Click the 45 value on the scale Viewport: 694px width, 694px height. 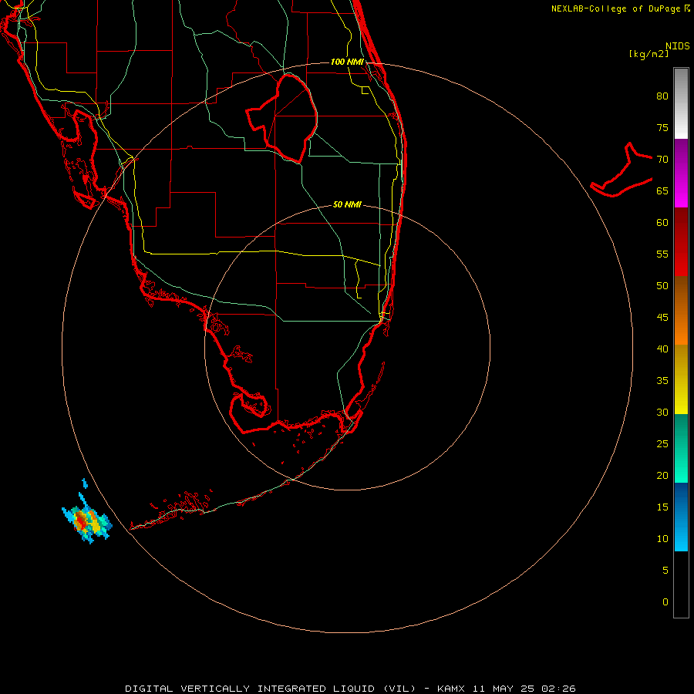[x=662, y=318]
